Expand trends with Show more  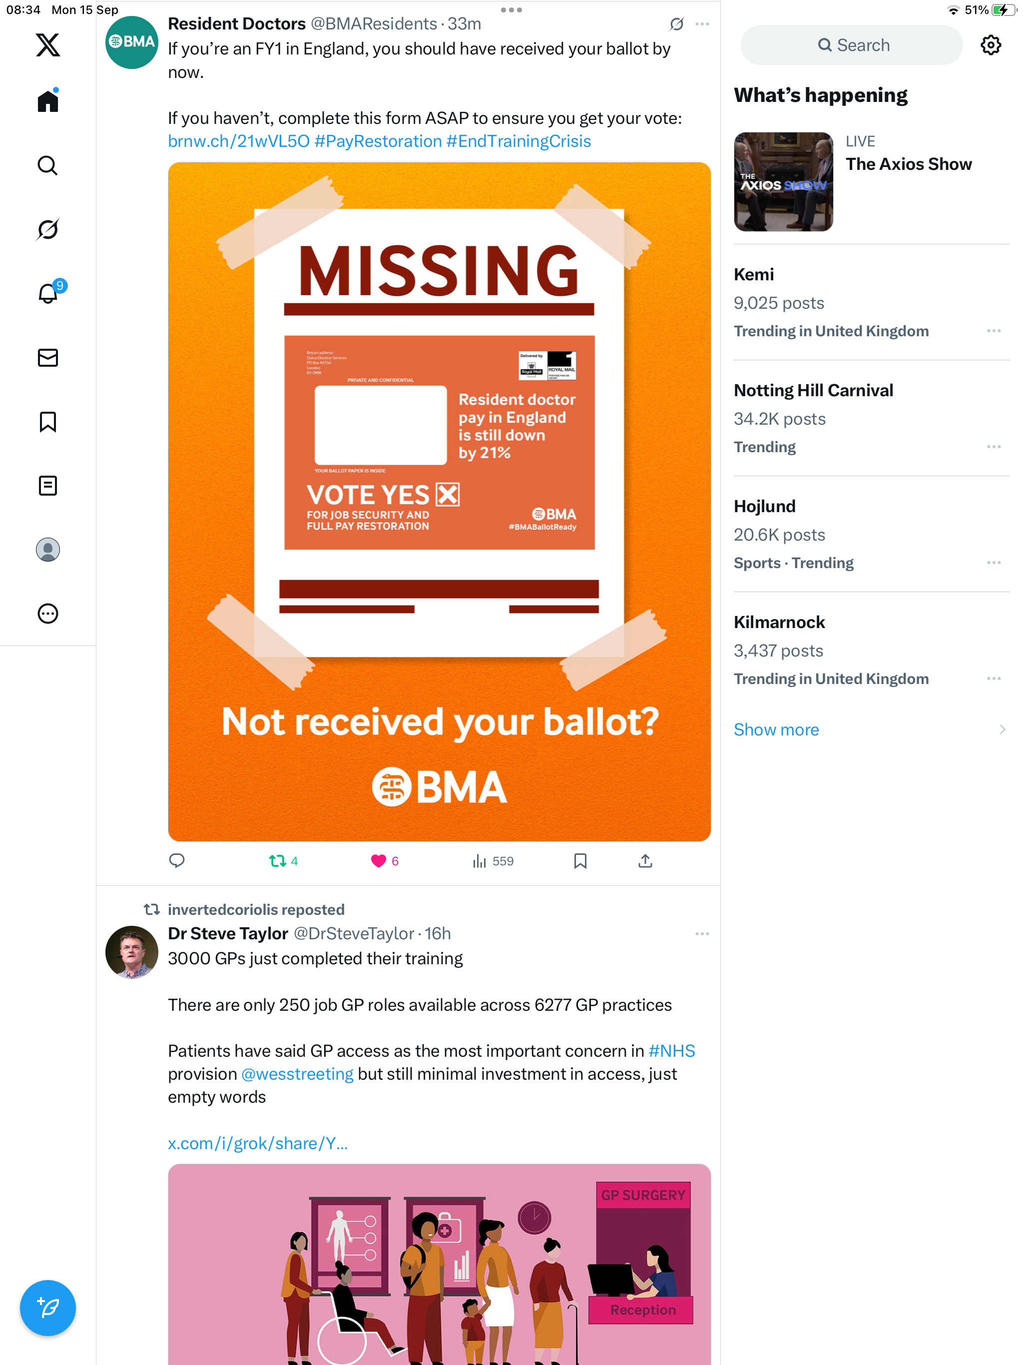coord(776,729)
